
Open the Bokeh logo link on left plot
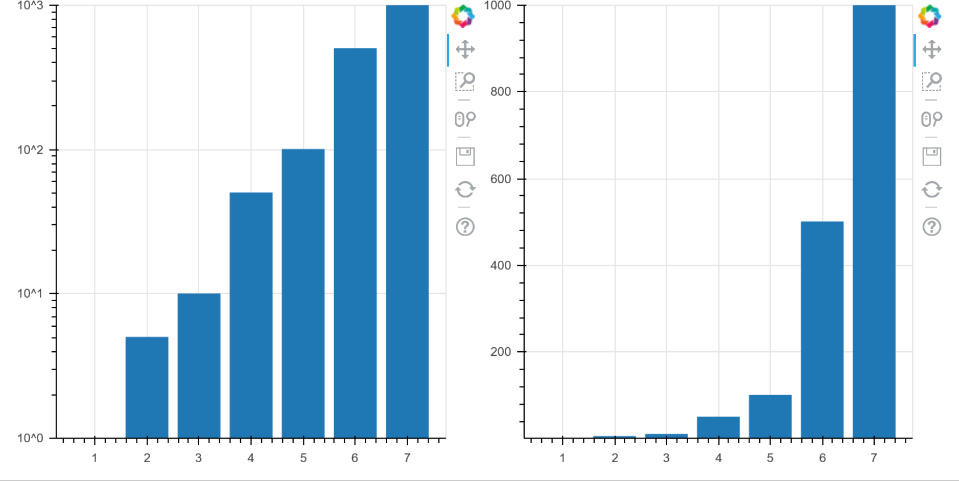463,16
